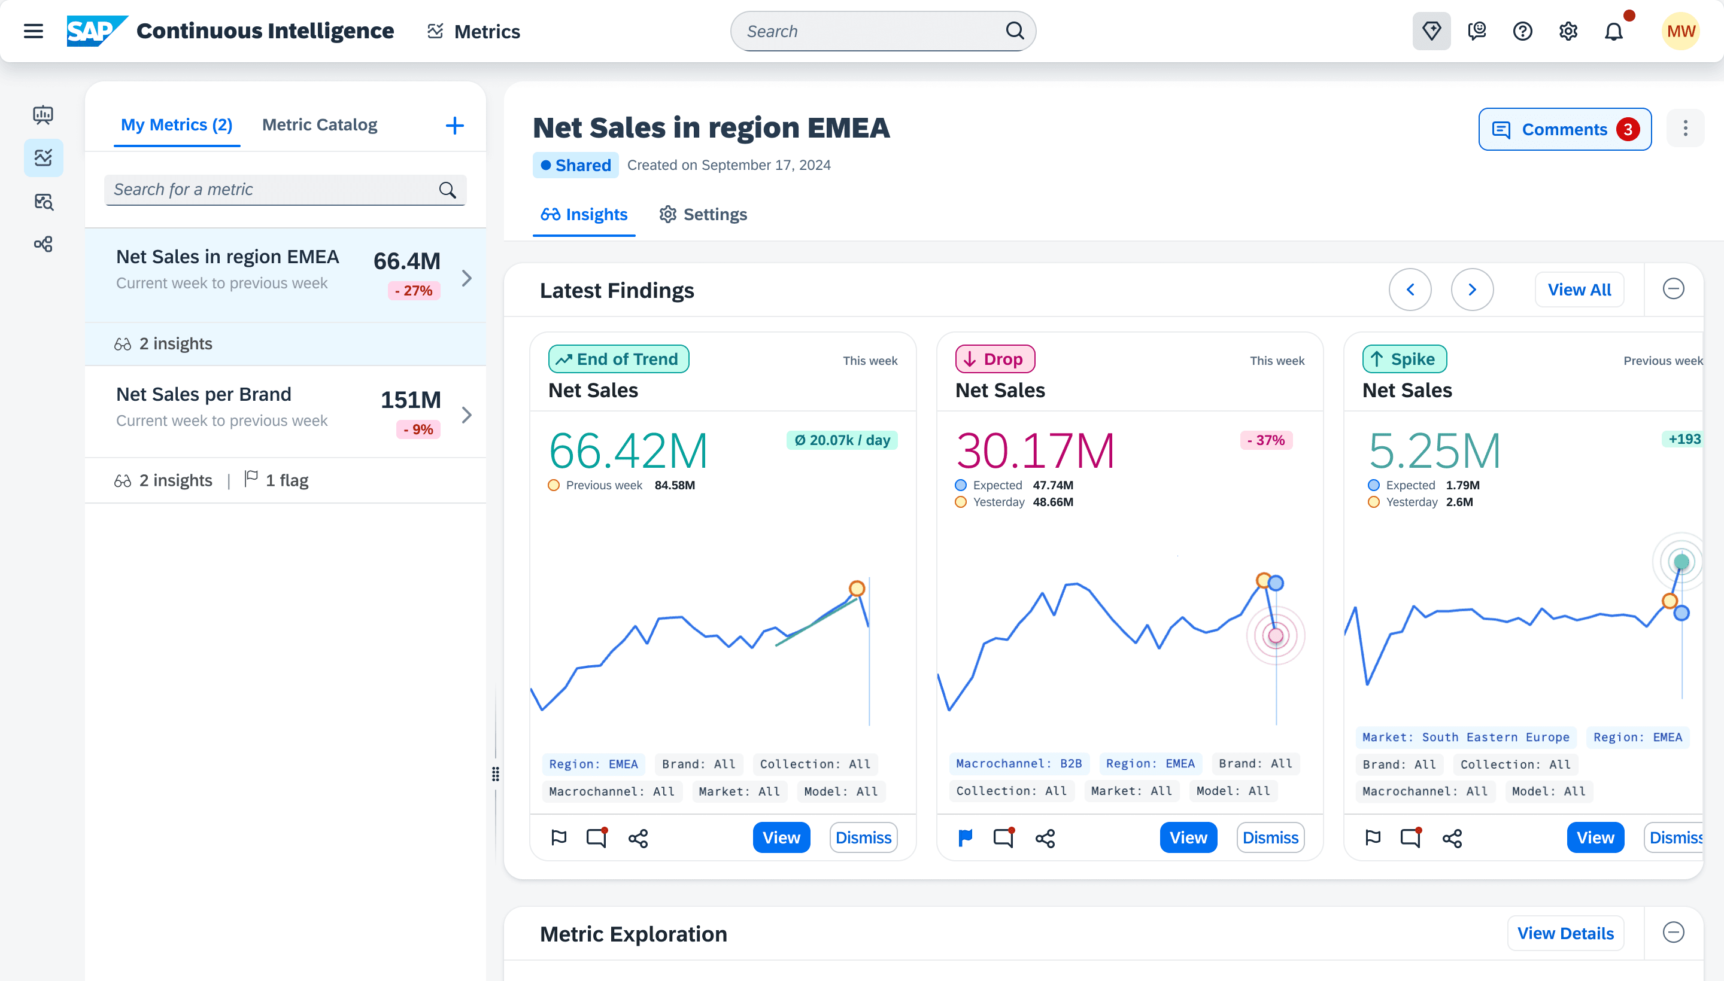Share the End of Trend finding
This screenshot has width=1724, height=981.
(638, 837)
